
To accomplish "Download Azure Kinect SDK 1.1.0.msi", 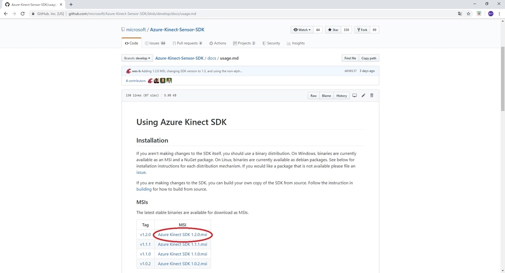I will point(183,254).
